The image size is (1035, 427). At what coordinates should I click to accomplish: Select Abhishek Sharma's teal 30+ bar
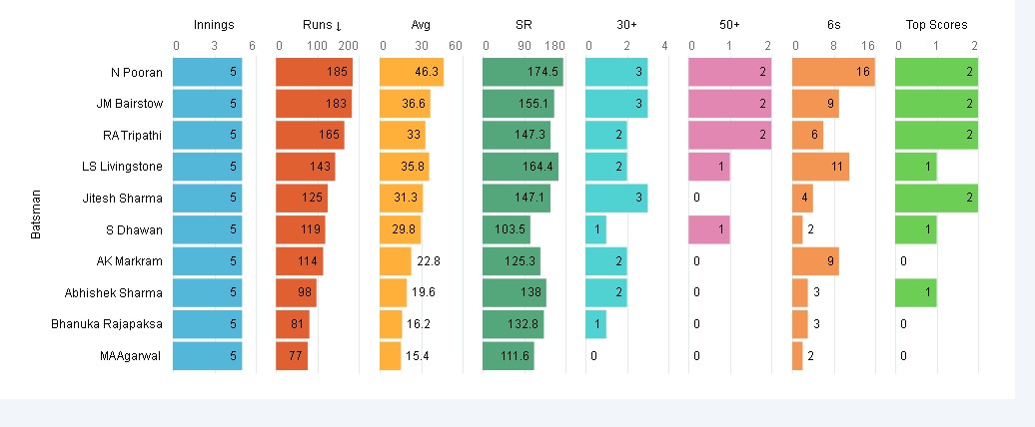click(605, 292)
